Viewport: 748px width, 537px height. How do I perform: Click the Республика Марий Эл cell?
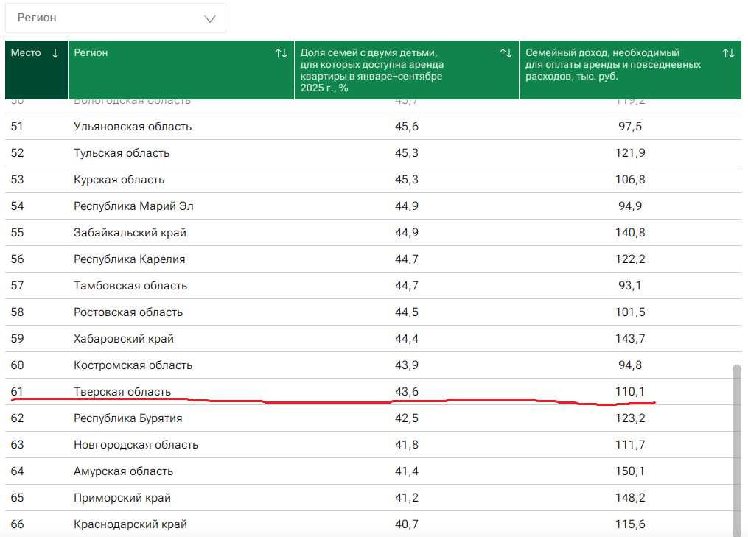click(133, 206)
